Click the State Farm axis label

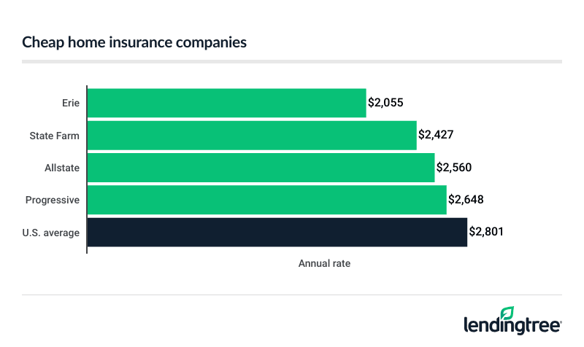55,135
